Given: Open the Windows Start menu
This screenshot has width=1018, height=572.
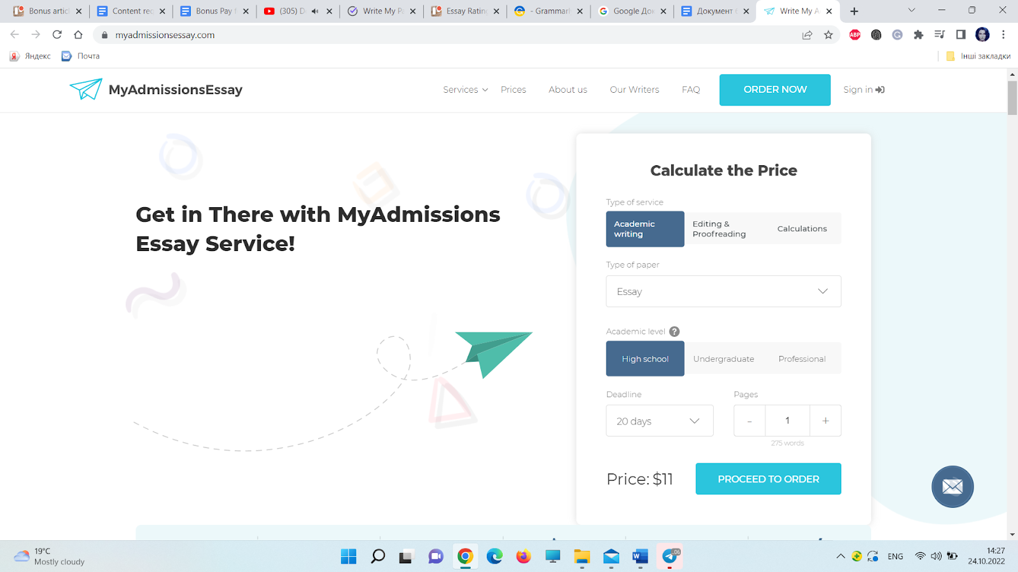Looking at the screenshot, I should tap(349, 557).
